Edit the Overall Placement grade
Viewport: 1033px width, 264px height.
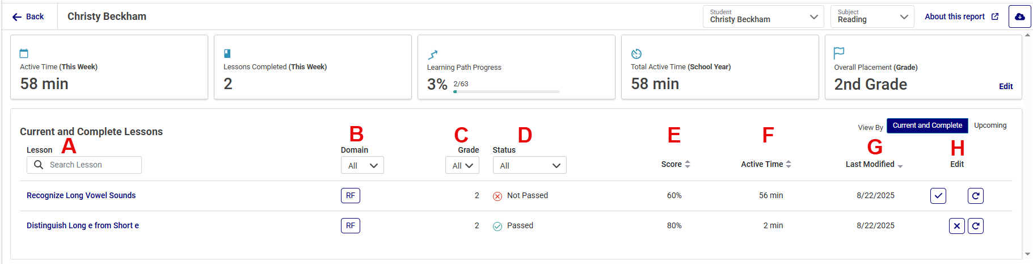[x=1005, y=86]
